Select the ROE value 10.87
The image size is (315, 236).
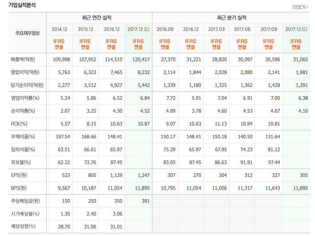144,124
